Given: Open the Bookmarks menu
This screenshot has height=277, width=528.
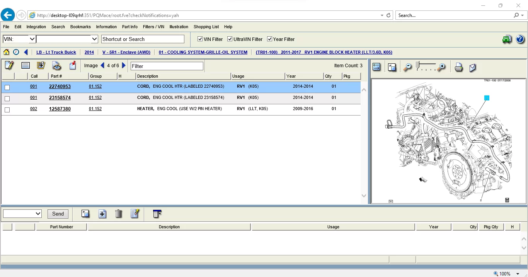Looking at the screenshot, I should (x=80, y=27).
